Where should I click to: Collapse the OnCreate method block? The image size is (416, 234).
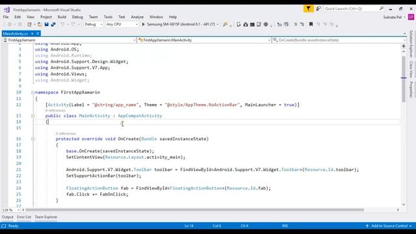click(x=33, y=138)
